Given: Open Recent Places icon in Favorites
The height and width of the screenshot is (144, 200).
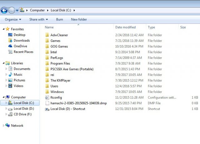Looking at the screenshot, I should [10, 52].
